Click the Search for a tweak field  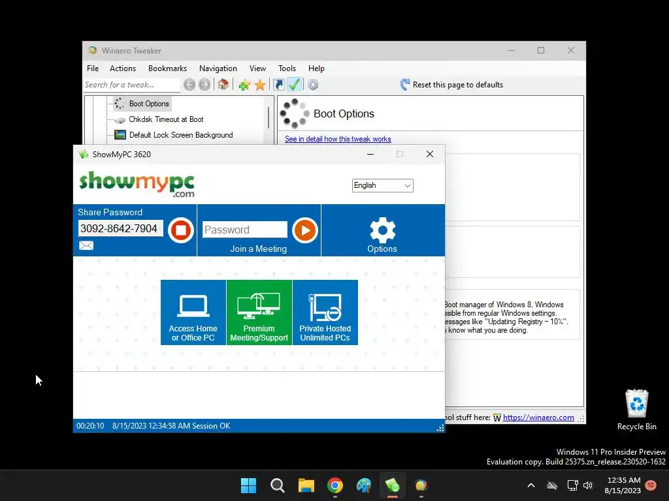(x=132, y=85)
